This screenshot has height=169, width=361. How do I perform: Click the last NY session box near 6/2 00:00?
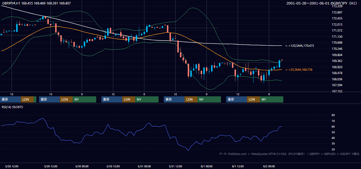point(271,99)
